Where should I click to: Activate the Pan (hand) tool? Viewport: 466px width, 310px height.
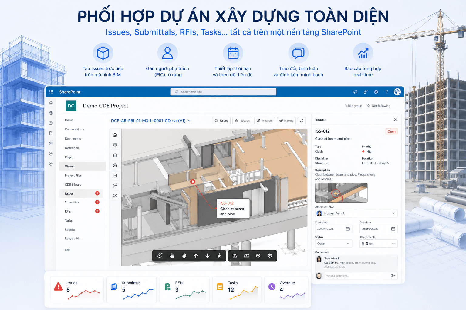coord(172,256)
